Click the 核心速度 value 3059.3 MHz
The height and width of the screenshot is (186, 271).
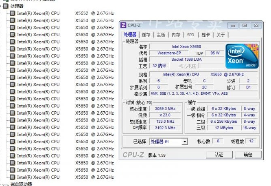click(165, 108)
